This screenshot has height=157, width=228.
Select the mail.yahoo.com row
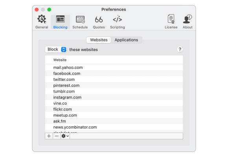(x=114, y=68)
